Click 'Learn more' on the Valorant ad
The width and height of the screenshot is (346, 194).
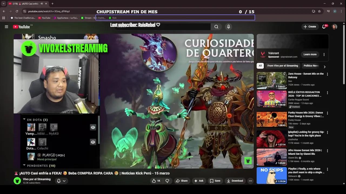click(310, 54)
